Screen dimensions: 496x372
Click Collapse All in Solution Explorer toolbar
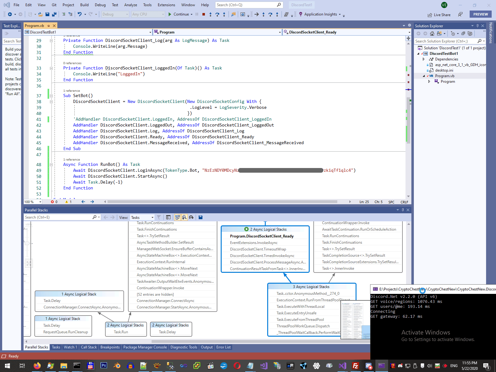463,33
